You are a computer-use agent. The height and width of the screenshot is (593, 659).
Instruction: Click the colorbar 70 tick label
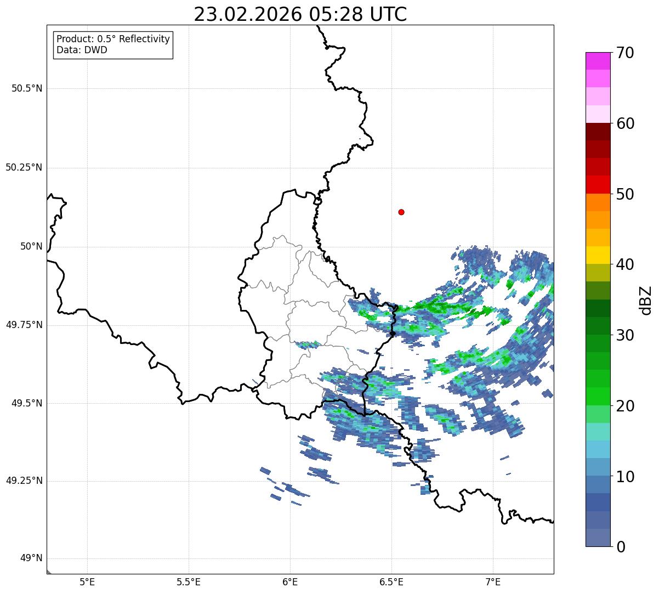[625, 53]
